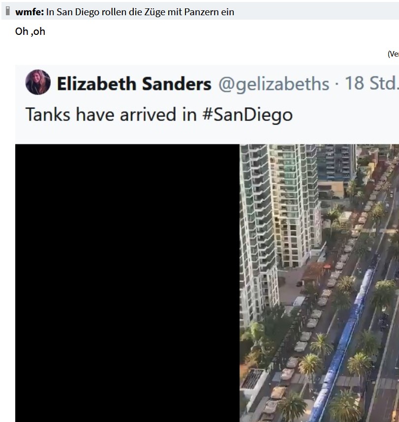Click the gray post header bar
This screenshot has width=399, height=422.
[200, 11]
